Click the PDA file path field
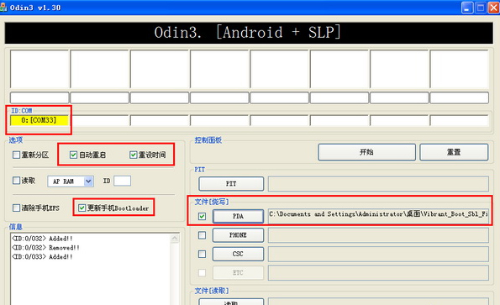The width and height of the screenshot is (500, 305). click(x=378, y=217)
